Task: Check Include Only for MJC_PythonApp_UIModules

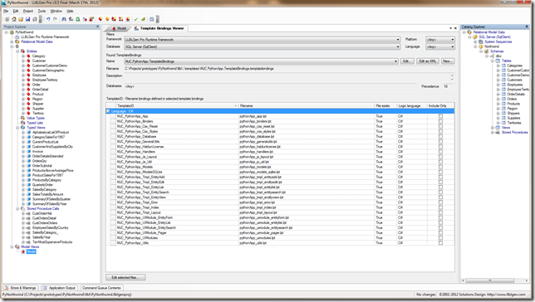Action: (x=440, y=238)
